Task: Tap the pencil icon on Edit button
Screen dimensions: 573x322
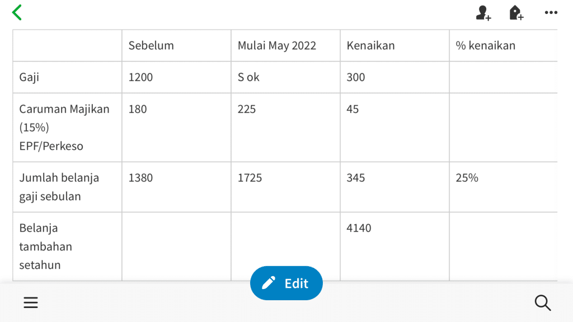Action: pyautogui.click(x=269, y=283)
